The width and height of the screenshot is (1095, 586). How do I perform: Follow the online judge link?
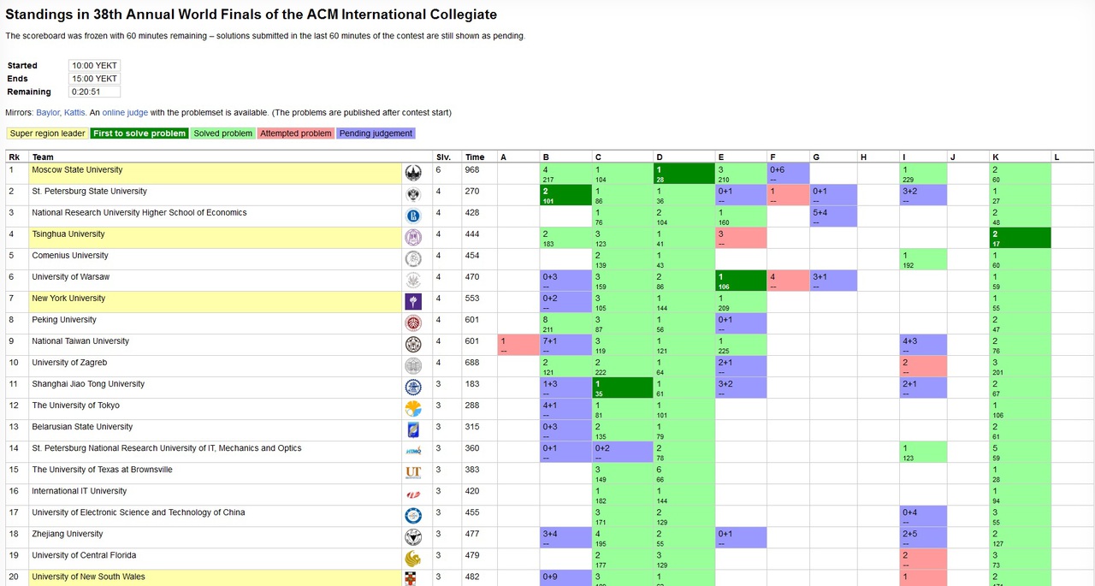tap(125, 113)
